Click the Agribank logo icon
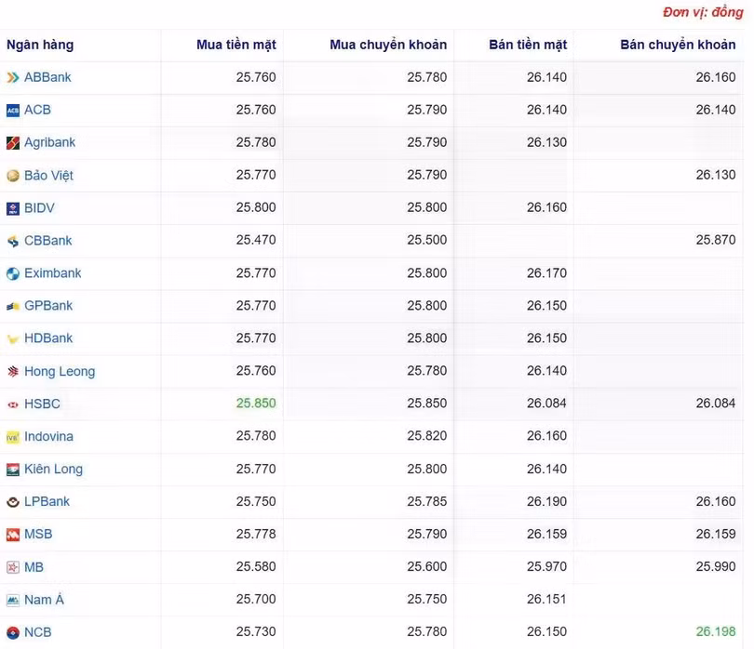 pyautogui.click(x=13, y=142)
